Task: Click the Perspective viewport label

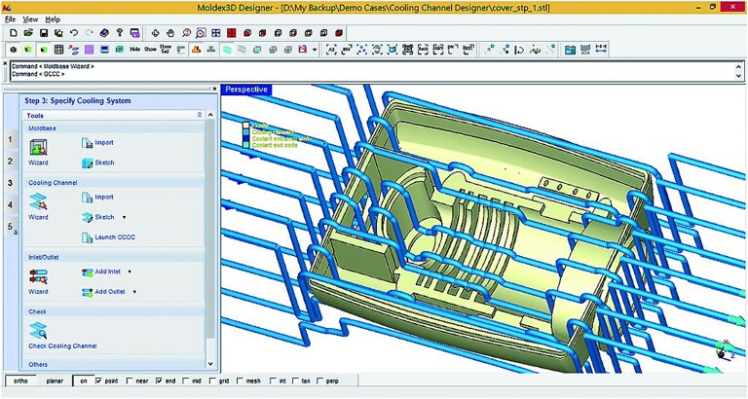Action: click(245, 90)
